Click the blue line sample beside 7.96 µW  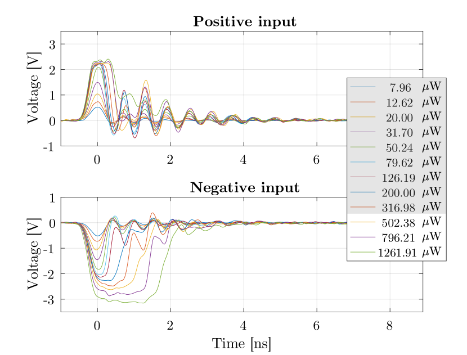coord(363,87)
